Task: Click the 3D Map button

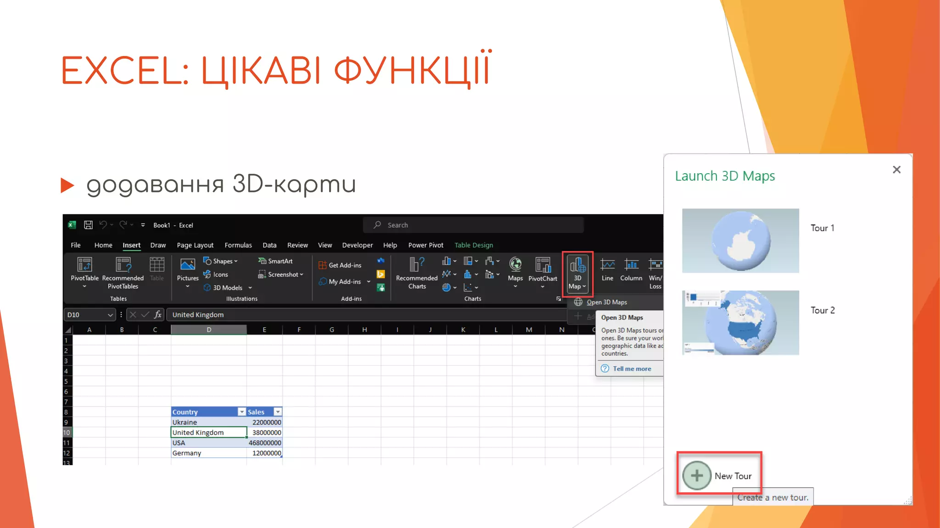Action: (x=577, y=274)
